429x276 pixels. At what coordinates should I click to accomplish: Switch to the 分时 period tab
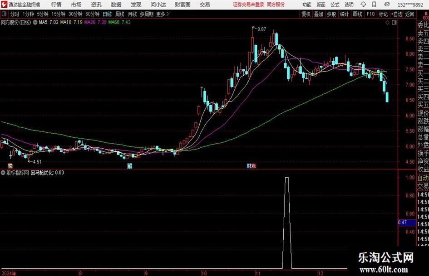[15, 14]
